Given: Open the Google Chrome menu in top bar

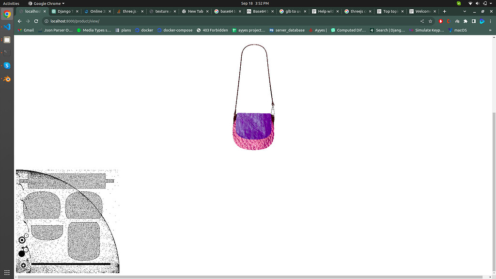Looking at the screenshot, I should 46,3.
